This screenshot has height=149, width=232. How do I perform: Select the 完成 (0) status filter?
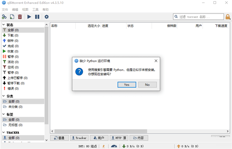(x=23, y=46)
